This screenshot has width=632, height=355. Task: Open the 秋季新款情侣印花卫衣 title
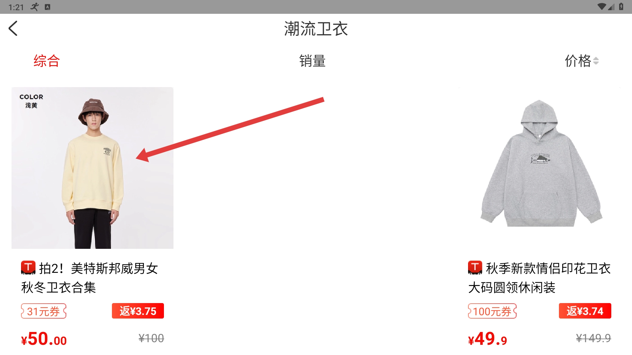pyautogui.click(x=540, y=278)
